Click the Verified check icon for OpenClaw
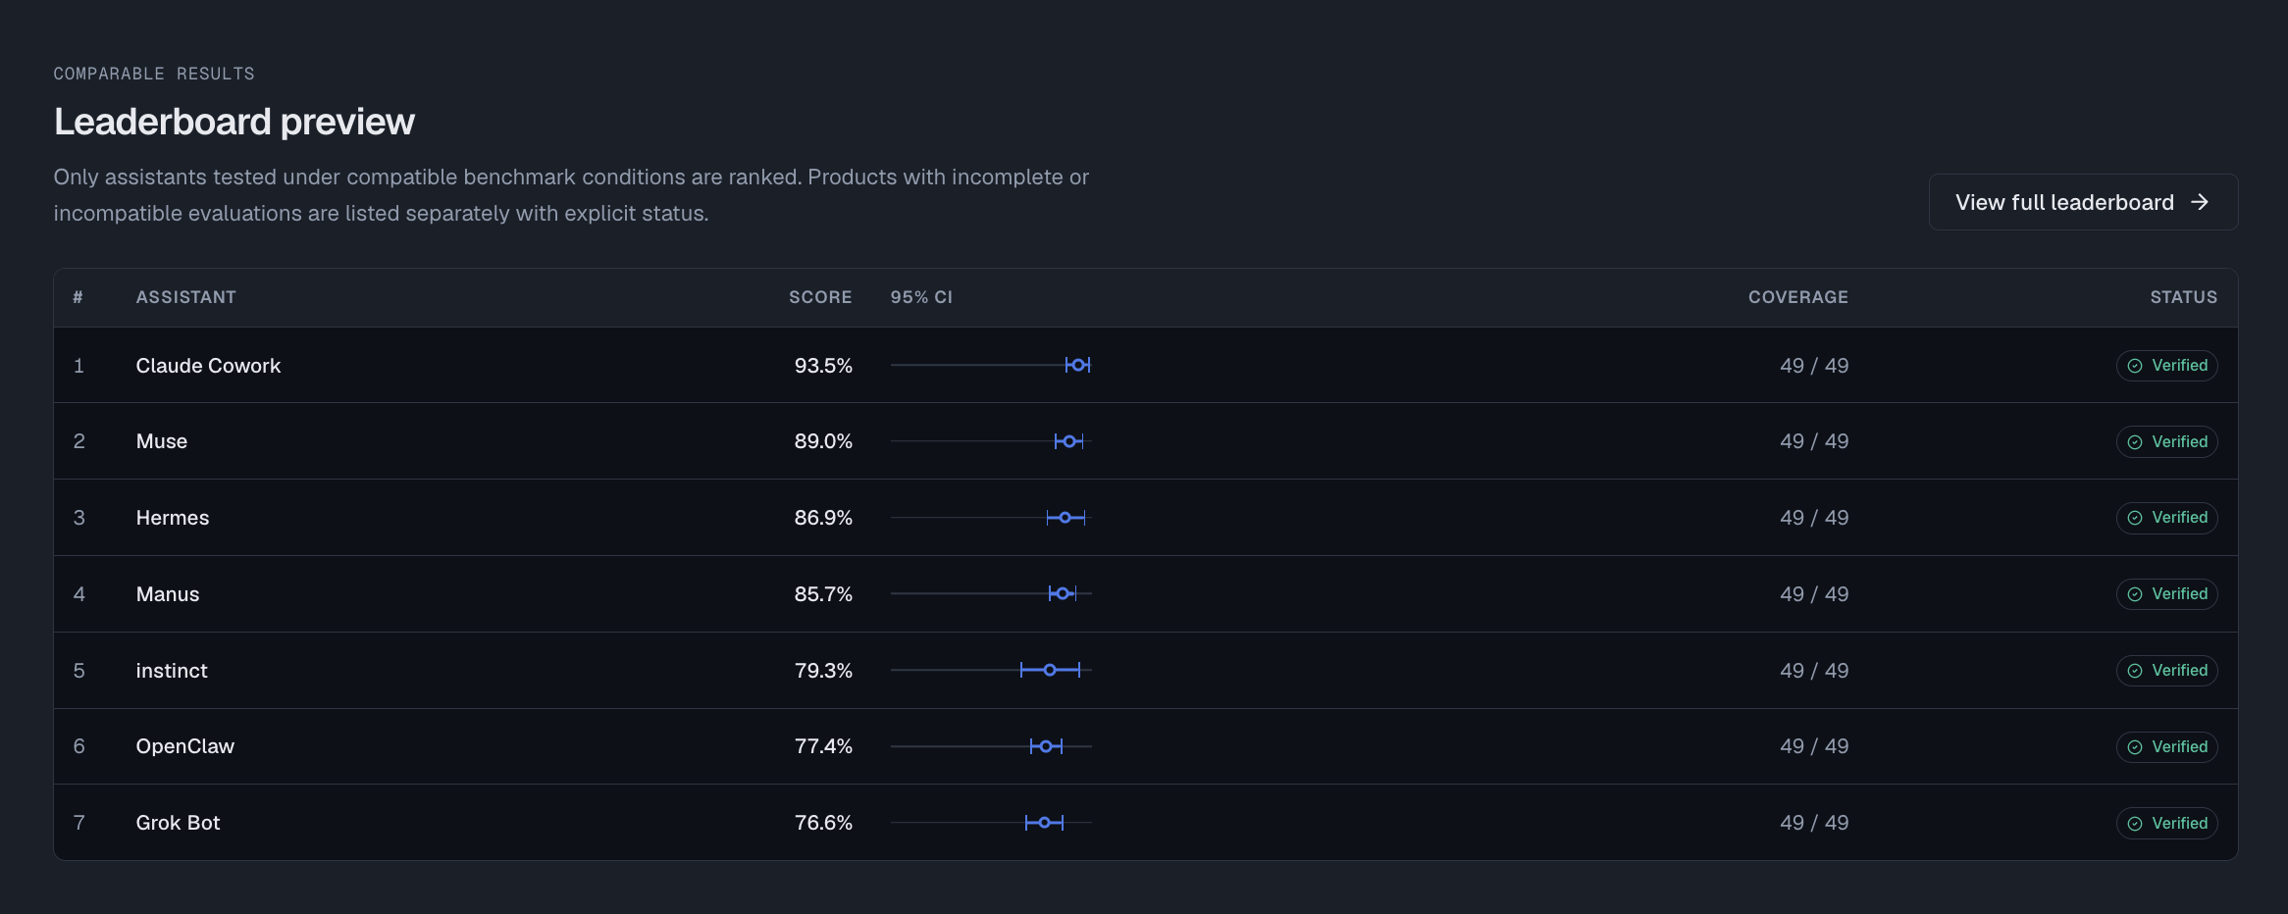2288x914 pixels. (x=2135, y=747)
